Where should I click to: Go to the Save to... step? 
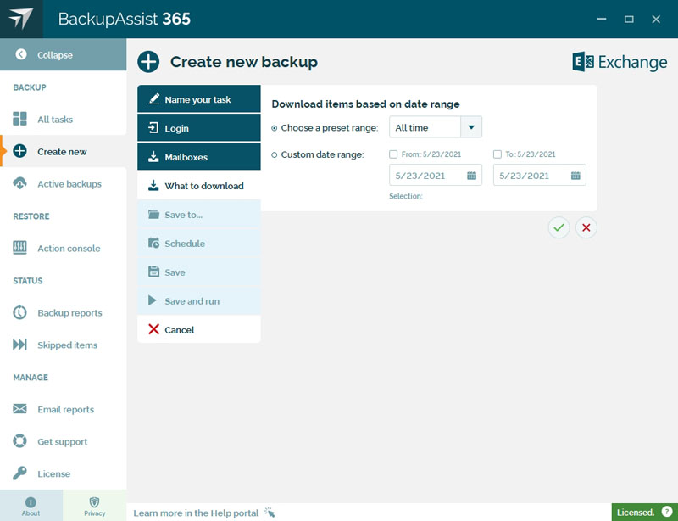click(x=199, y=215)
